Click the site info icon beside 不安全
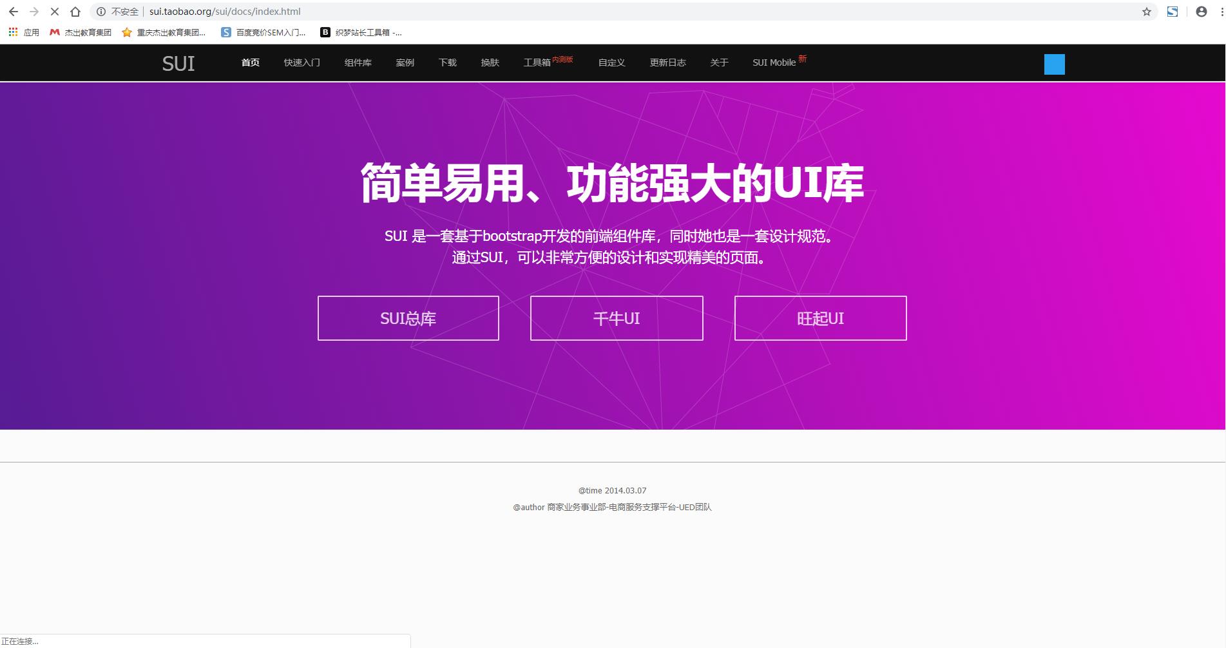This screenshot has height=648, width=1226. click(x=101, y=12)
